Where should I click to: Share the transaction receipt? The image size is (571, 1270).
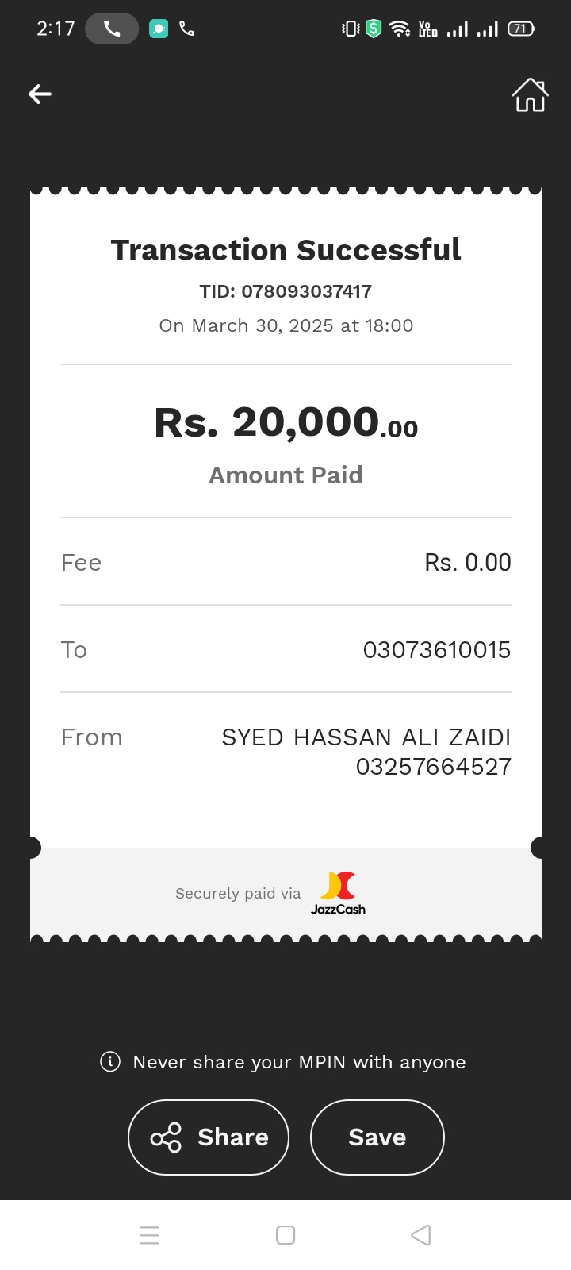(x=209, y=1137)
